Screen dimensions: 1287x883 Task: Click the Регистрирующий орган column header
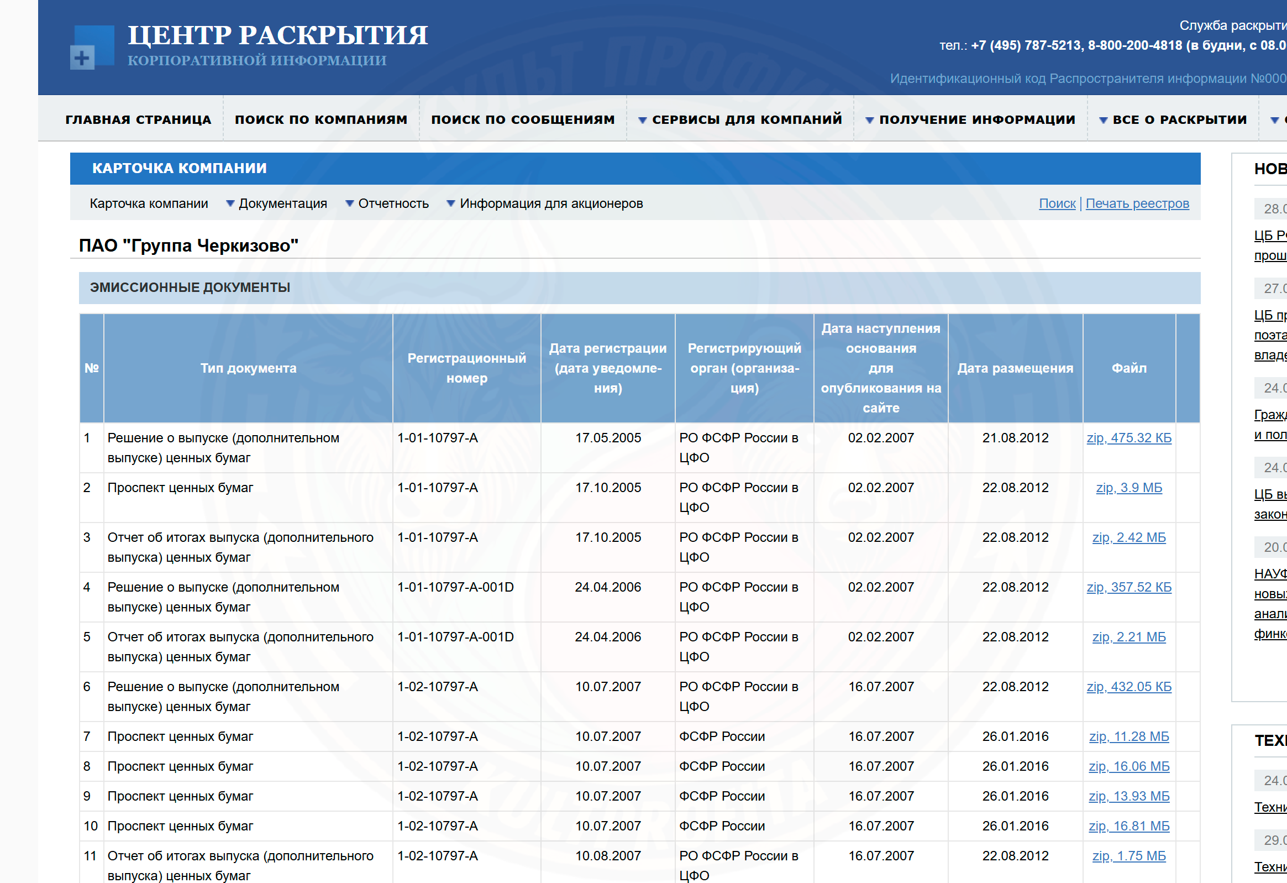[x=744, y=368]
